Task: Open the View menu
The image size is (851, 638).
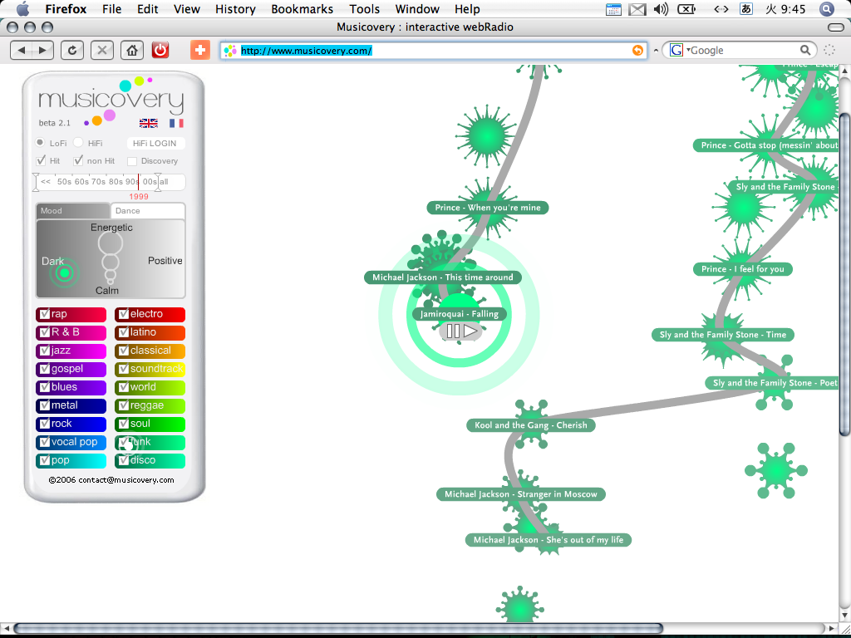Action: point(187,9)
